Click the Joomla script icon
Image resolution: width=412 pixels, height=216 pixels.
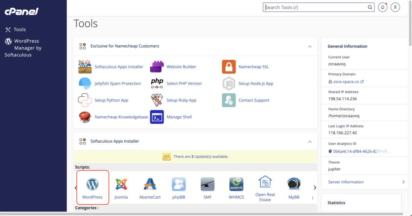click(x=121, y=184)
